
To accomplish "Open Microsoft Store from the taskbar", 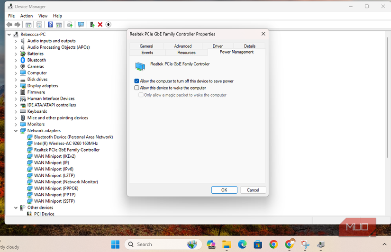I will [258, 244].
